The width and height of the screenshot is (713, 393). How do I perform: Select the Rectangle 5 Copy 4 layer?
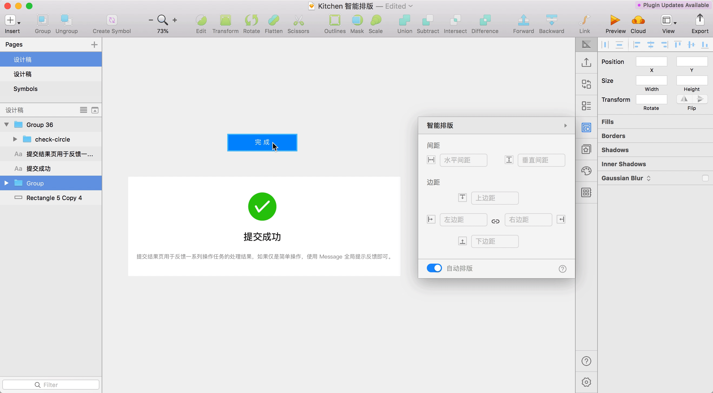[x=51, y=198]
